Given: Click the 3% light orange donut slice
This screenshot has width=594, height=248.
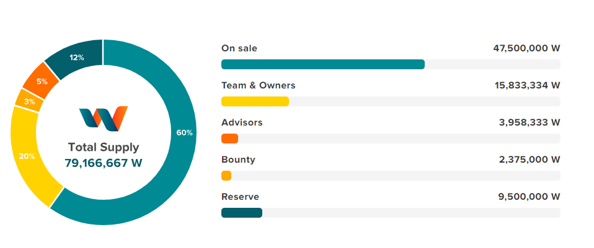Looking at the screenshot, I should 29,101.
